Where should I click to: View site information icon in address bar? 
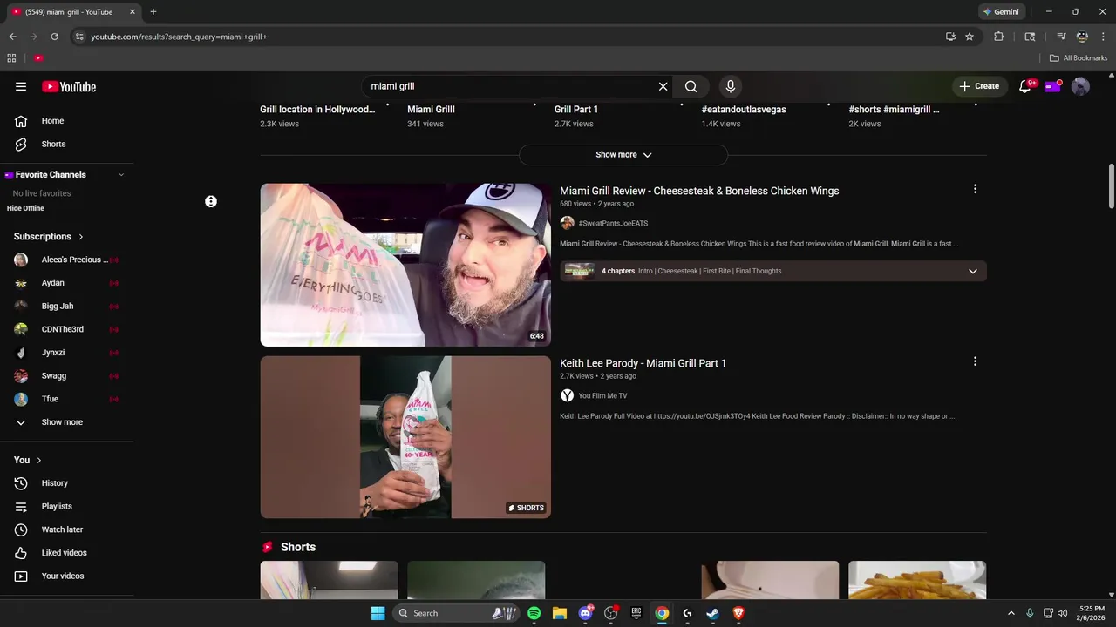coord(78,37)
